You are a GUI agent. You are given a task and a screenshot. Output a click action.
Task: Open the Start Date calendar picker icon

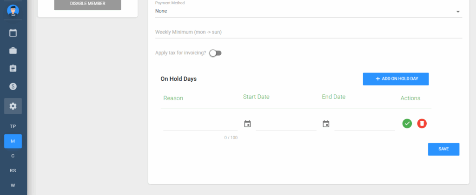247,124
